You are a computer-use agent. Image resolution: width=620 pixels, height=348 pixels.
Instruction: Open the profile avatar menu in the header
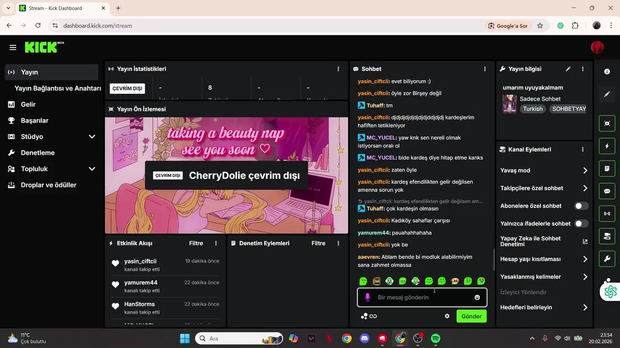(597, 47)
